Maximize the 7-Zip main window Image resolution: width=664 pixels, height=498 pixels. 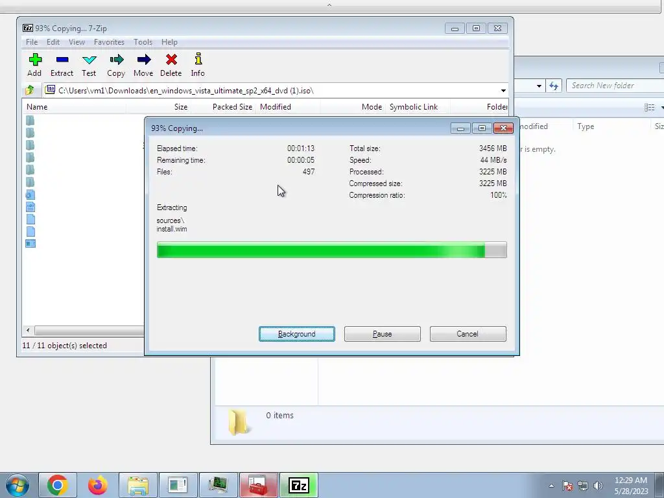pyautogui.click(x=476, y=29)
